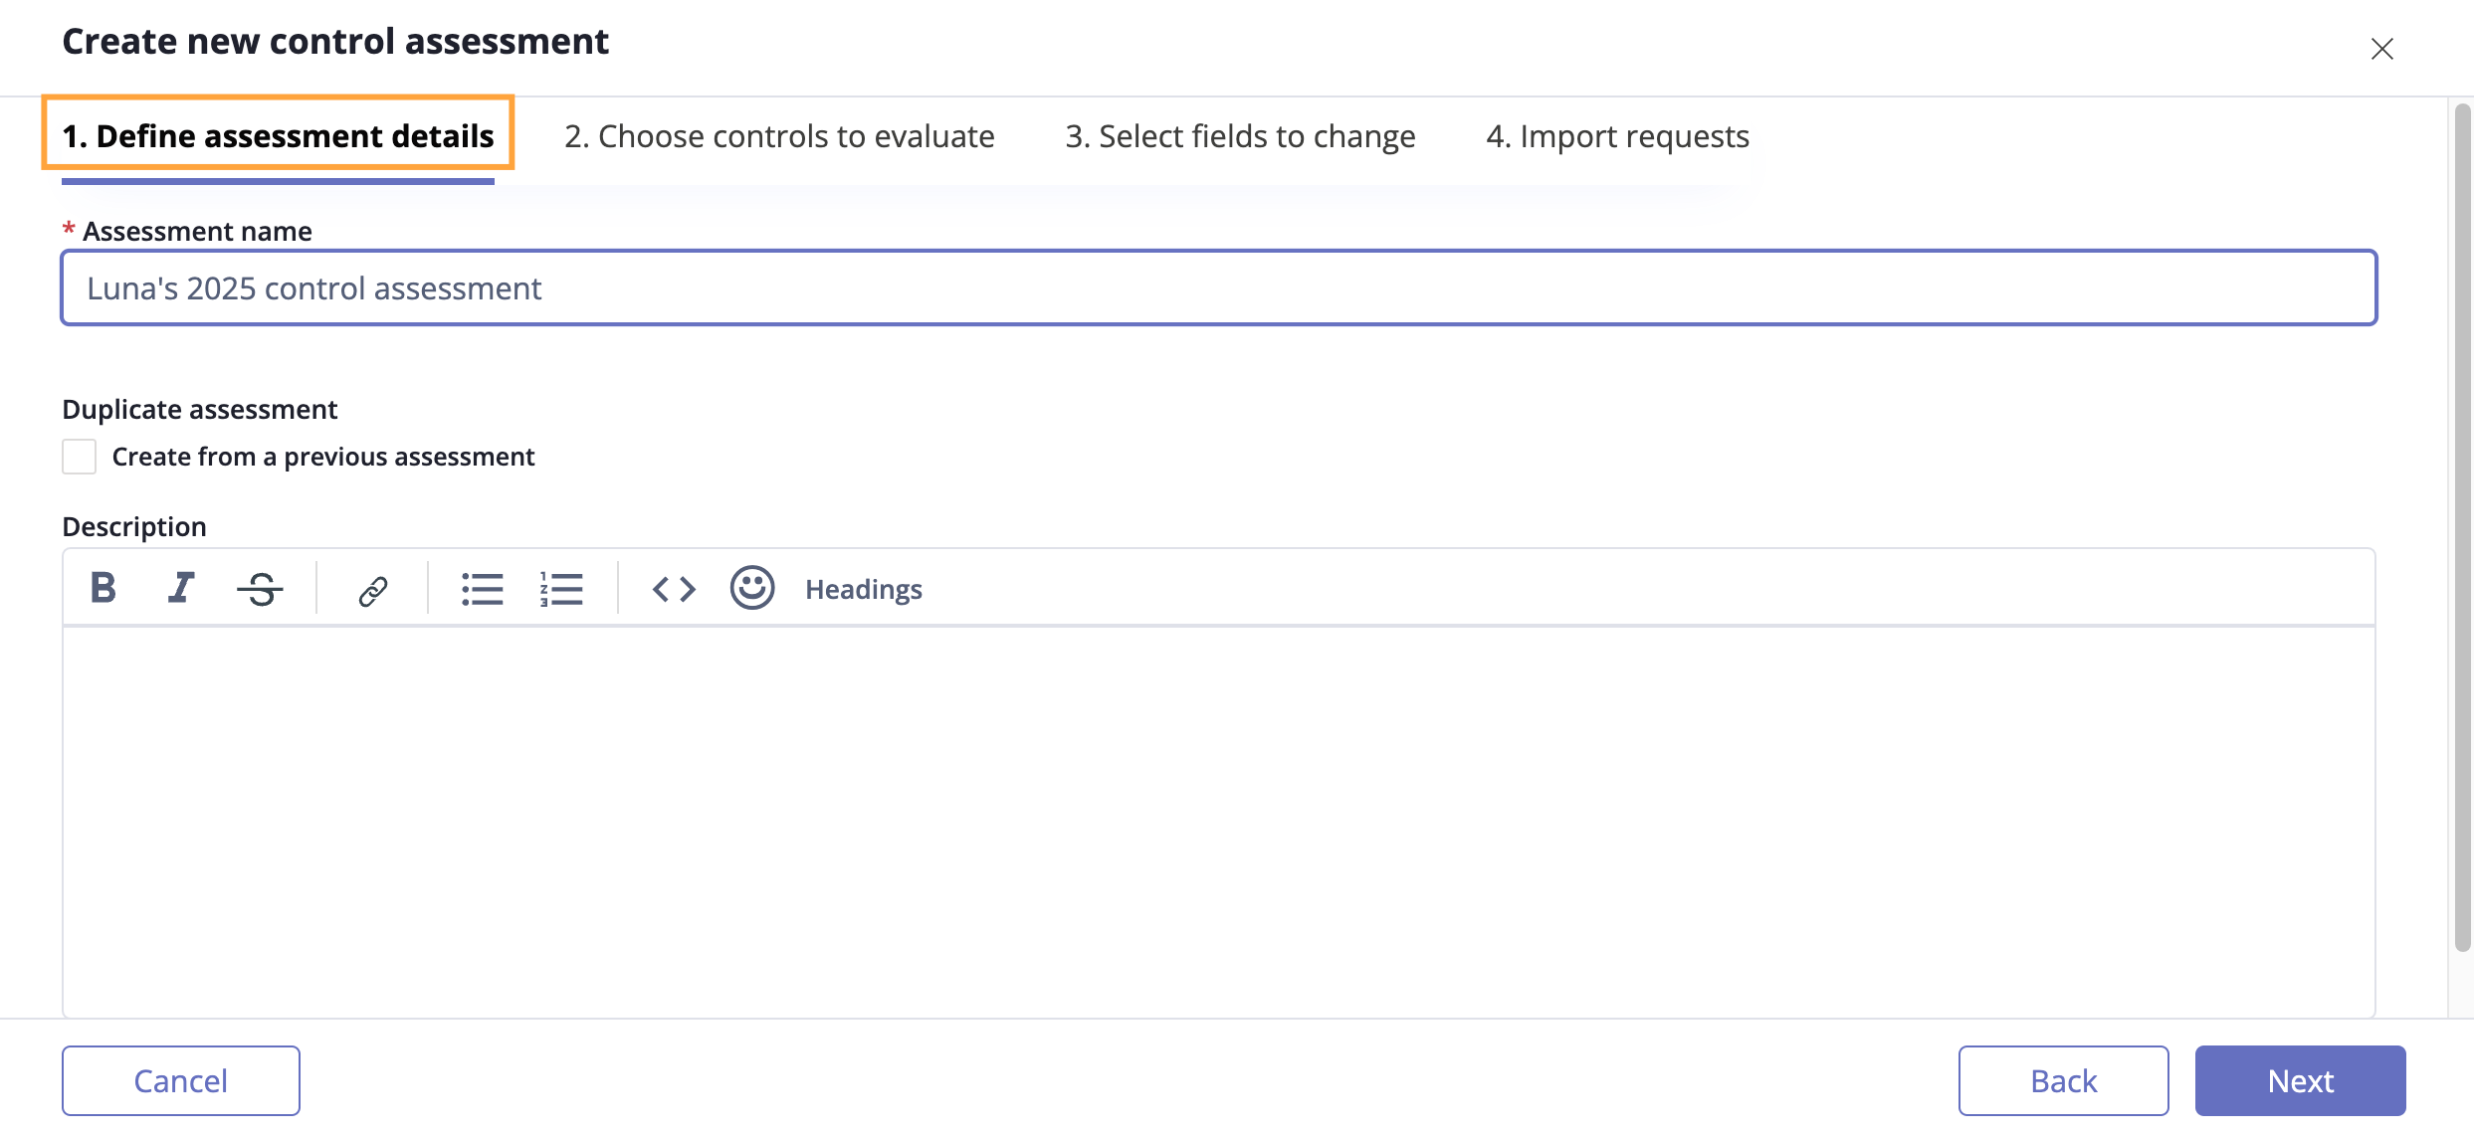Insert a code block using the code icon

673,588
